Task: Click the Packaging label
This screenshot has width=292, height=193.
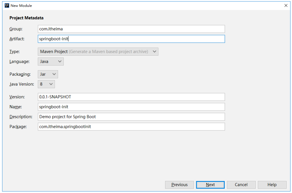Action: click(x=20, y=74)
